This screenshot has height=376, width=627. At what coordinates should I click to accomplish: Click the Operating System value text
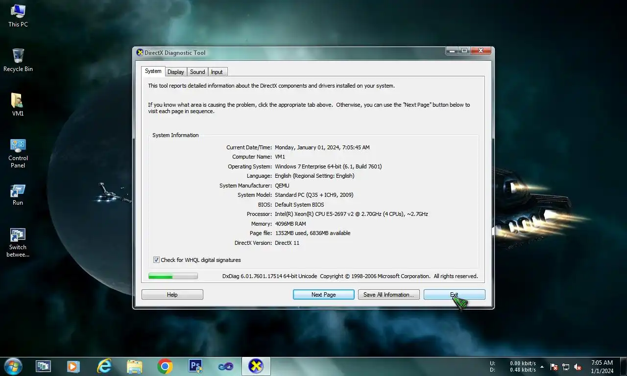328,166
